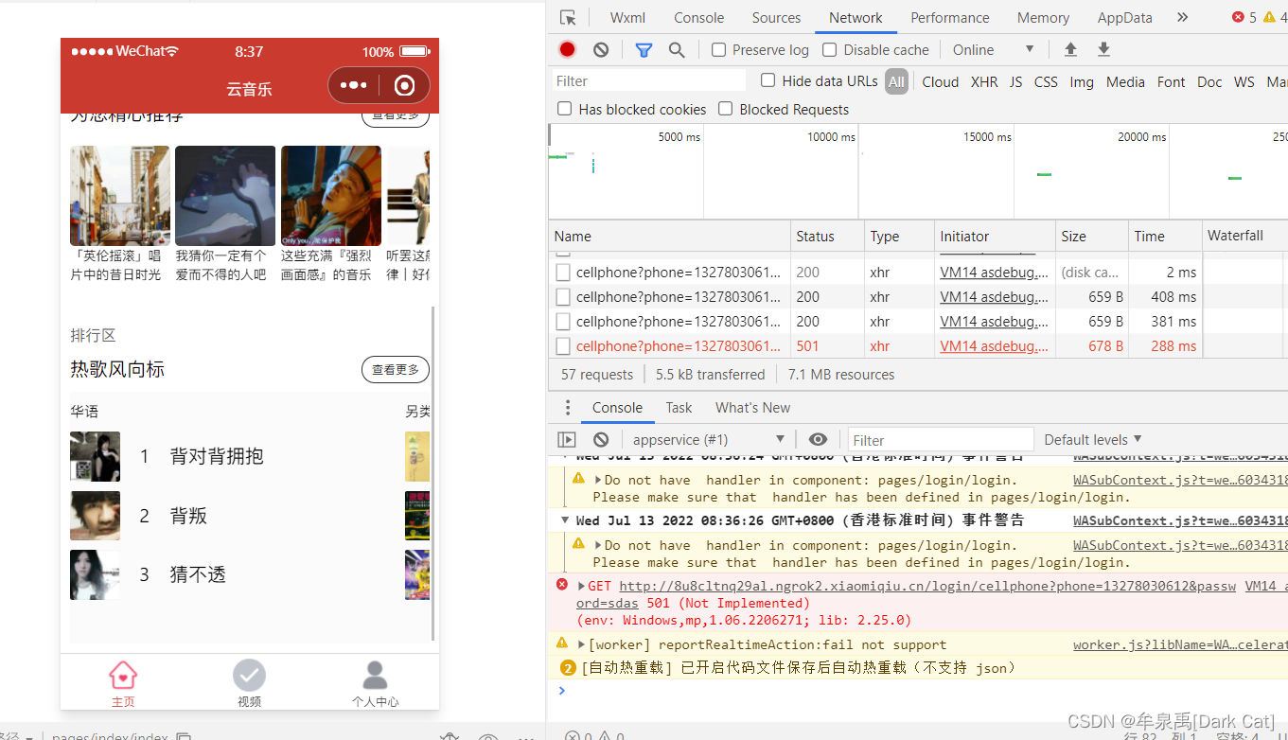Click the red error count icon

1238,17
